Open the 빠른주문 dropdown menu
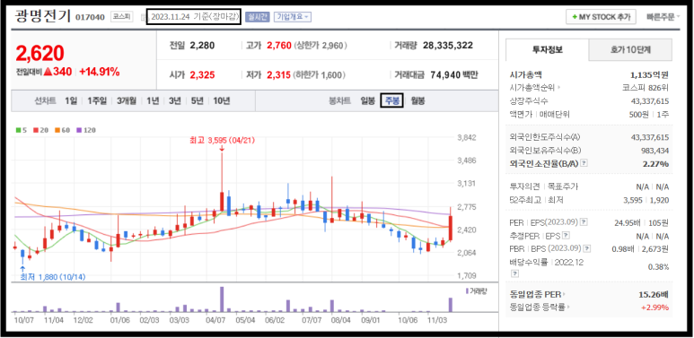This screenshot has width=694, height=338. pyautogui.click(x=663, y=17)
